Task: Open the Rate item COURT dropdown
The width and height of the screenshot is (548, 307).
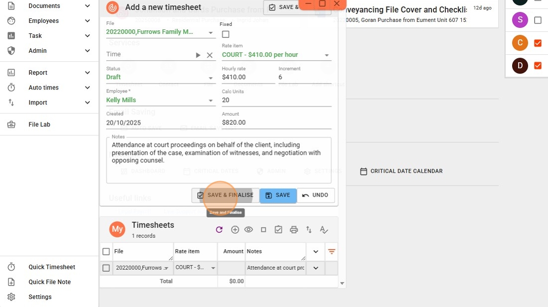Action: [x=327, y=55]
